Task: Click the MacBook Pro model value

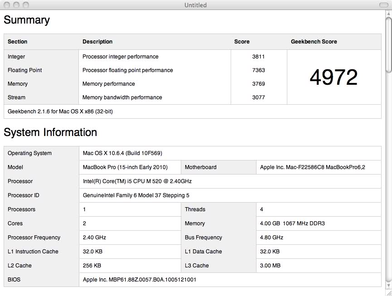Action: click(125, 167)
